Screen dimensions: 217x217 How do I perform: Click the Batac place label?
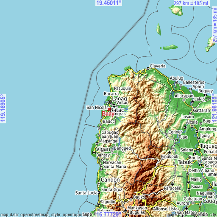click(117, 110)
